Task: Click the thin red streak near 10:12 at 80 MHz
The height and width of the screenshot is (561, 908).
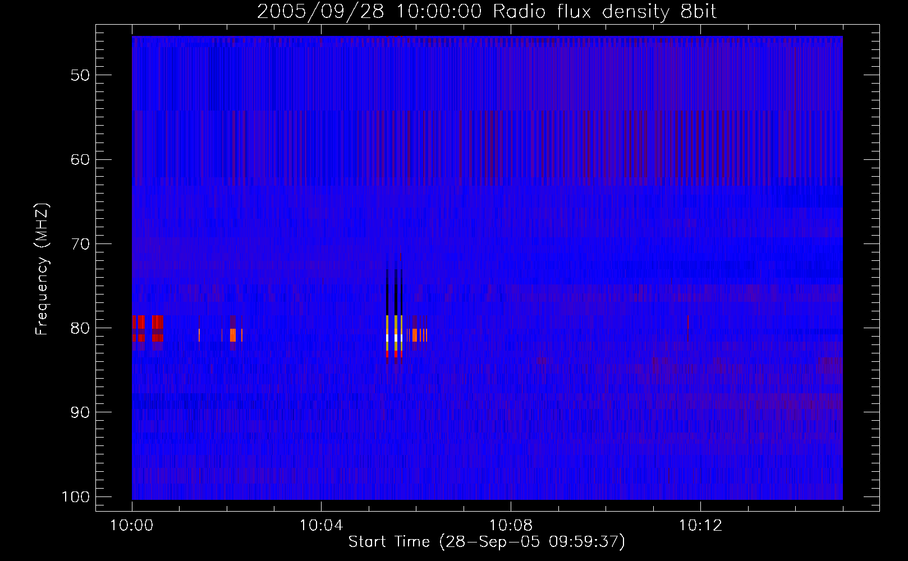Action: [688, 322]
